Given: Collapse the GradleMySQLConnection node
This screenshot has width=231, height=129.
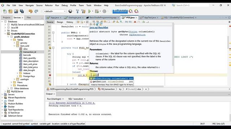Looking at the screenshot, I should pyautogui.click(x=5, y=34).
